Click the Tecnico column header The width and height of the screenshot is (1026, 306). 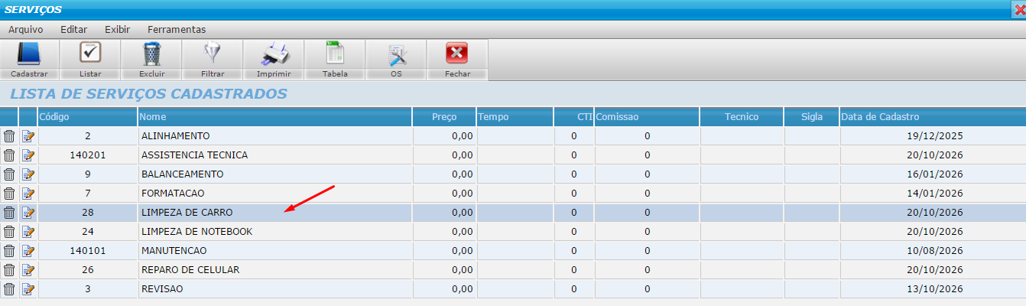point(742,117)
